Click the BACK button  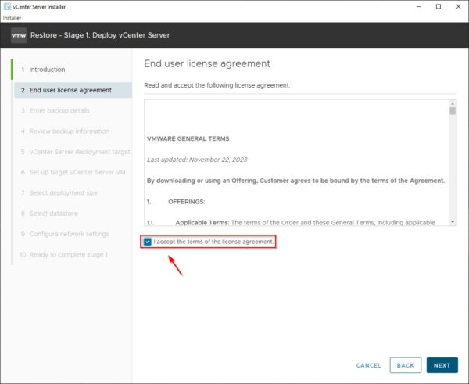(405, 365)
